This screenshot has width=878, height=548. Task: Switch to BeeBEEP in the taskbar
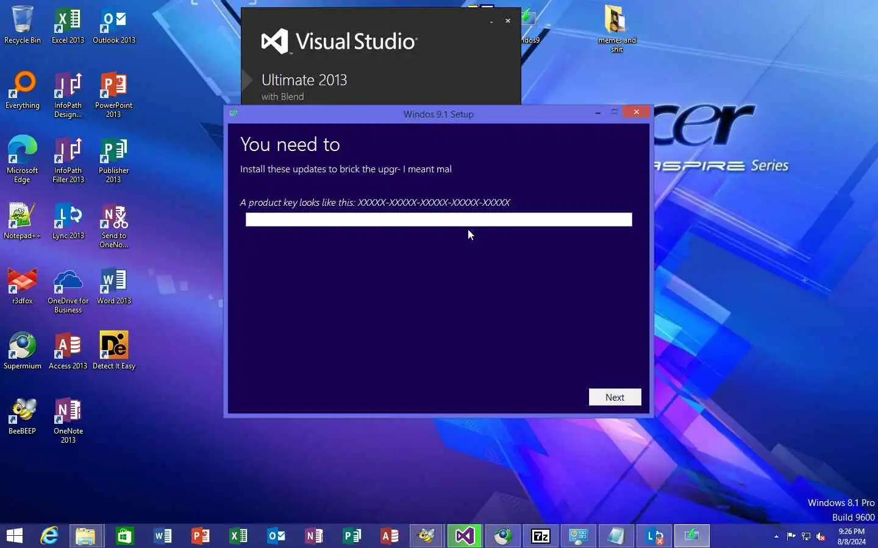(x=426, y=536)
